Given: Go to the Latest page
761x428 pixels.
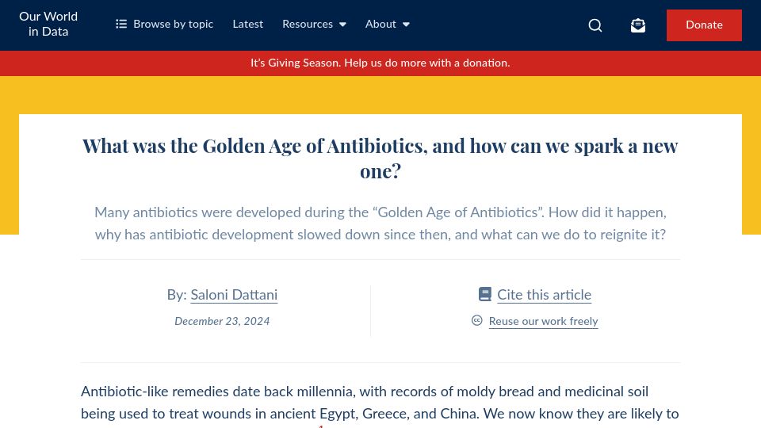Looking at the screenshot, I should pos(247,24).
